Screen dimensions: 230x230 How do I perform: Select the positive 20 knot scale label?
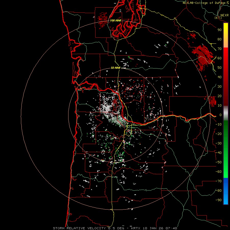[220, 96]
